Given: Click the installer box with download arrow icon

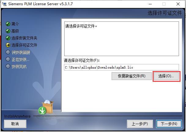Looking at the screenshot, I should 46,107.
